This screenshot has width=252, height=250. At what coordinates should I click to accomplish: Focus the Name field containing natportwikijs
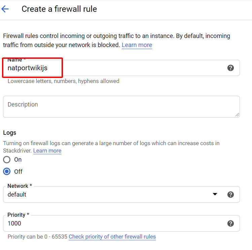114,68
